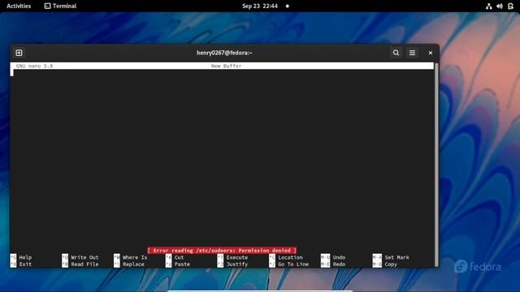
Task: Click the 'GNU nano 5.8' header text
Action: coord(34,66)
